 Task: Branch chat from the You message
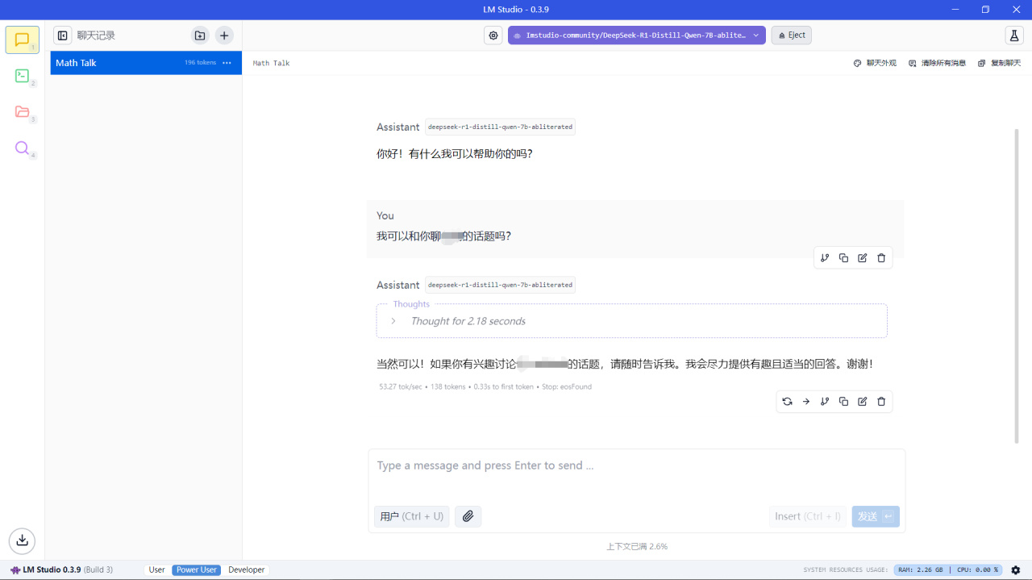[x=825, y=258]
